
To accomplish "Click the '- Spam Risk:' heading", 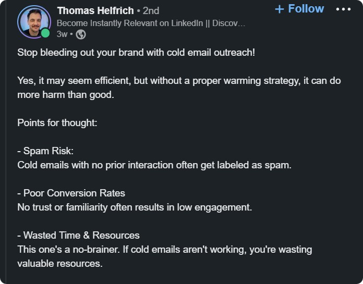I will click(45, 151).
